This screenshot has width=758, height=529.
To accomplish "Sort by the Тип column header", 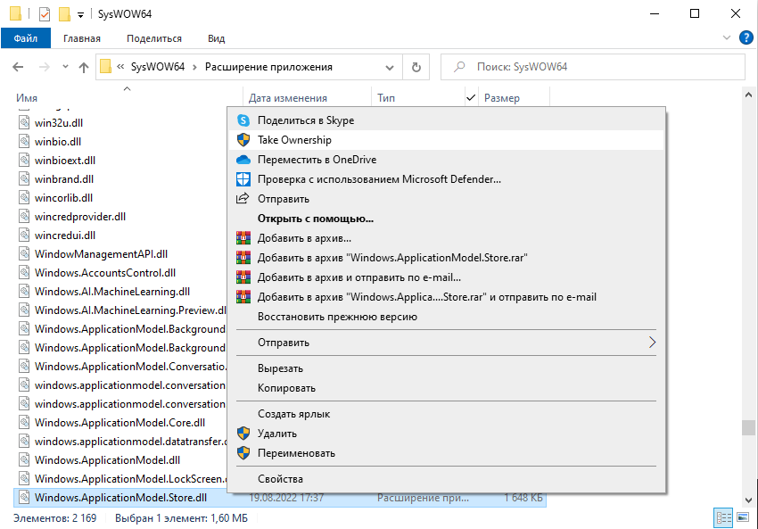I will tap(386, 98).
